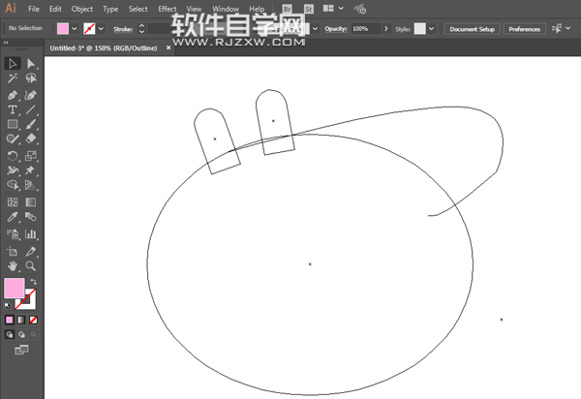Select the Eraser tool

pos(31,138)
